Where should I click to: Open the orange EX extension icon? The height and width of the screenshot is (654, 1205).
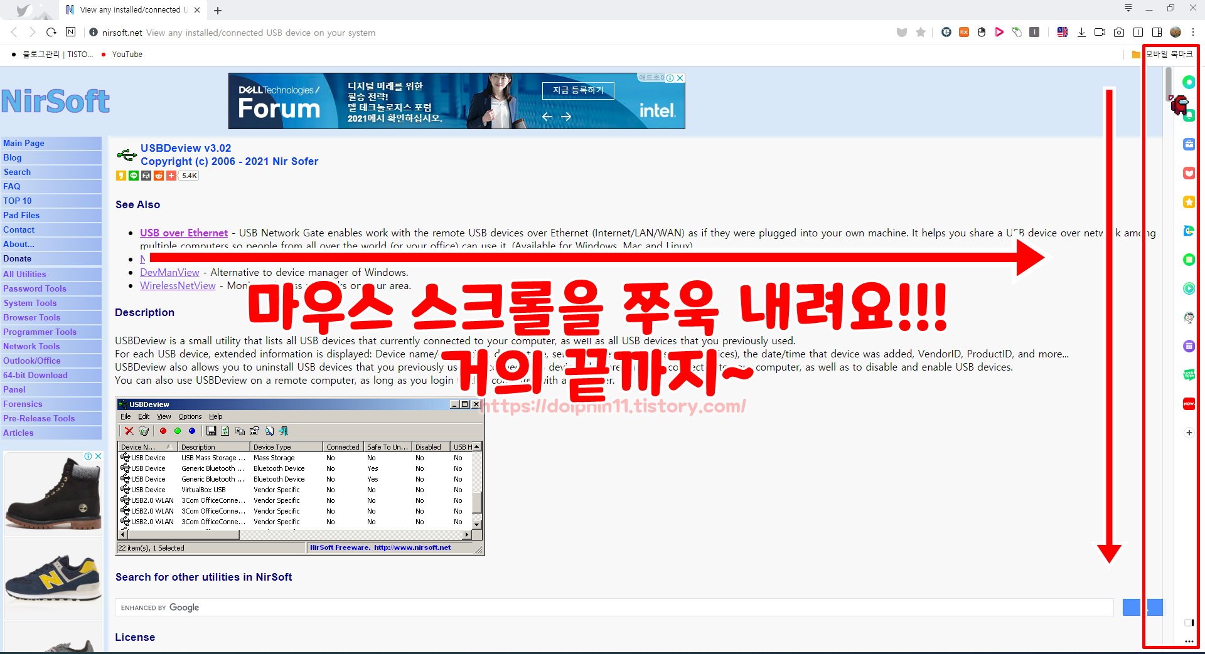pyautogui.click(x=964, y=32)
